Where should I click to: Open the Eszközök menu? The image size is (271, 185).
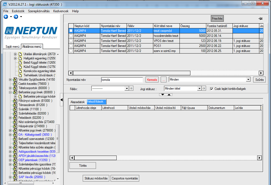point(18,11)
